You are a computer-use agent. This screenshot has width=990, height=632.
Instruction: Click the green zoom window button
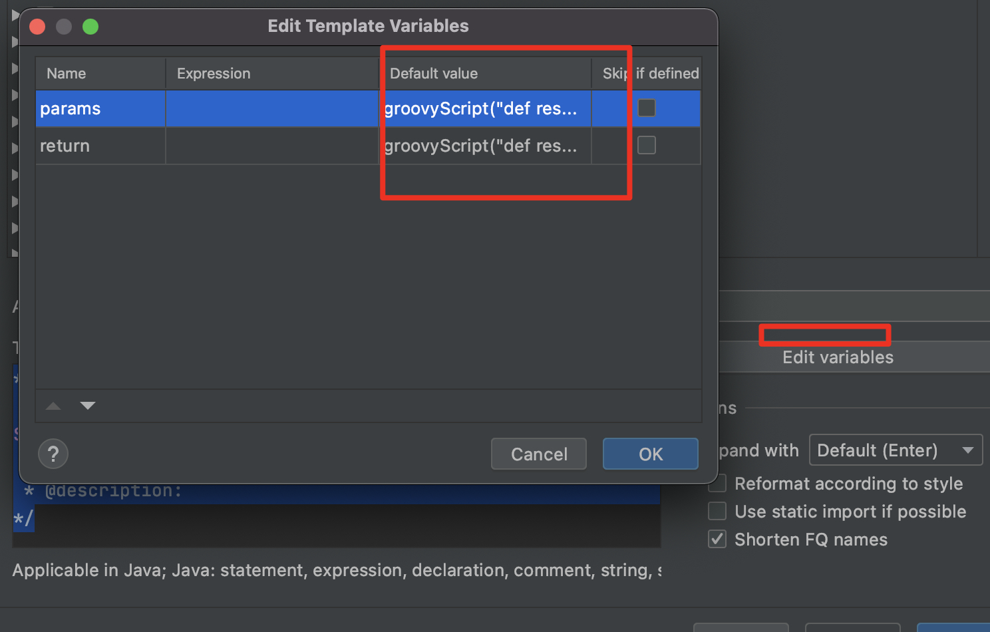point(90,27)
